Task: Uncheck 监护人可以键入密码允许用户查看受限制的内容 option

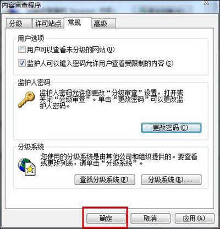Action: (22, 63)
